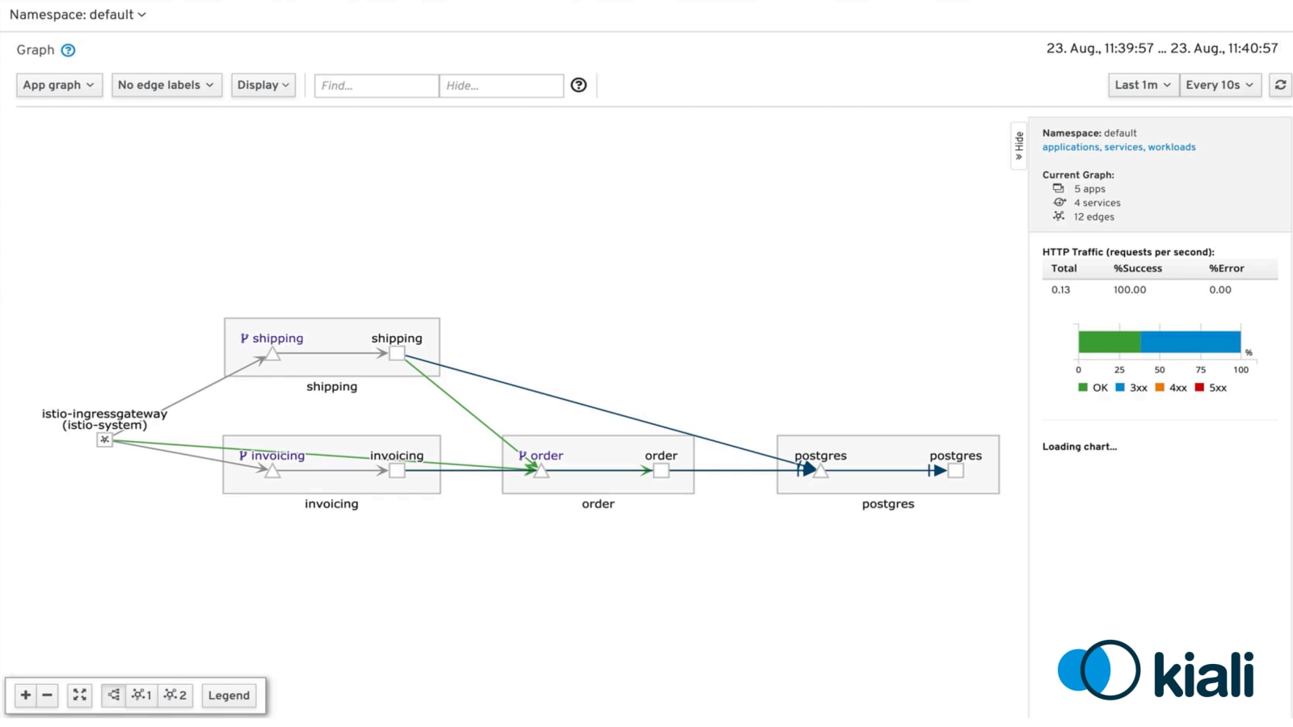Click the 12 edges summary text
The width and height of the screenshot is (1293, 727).
1093,216
